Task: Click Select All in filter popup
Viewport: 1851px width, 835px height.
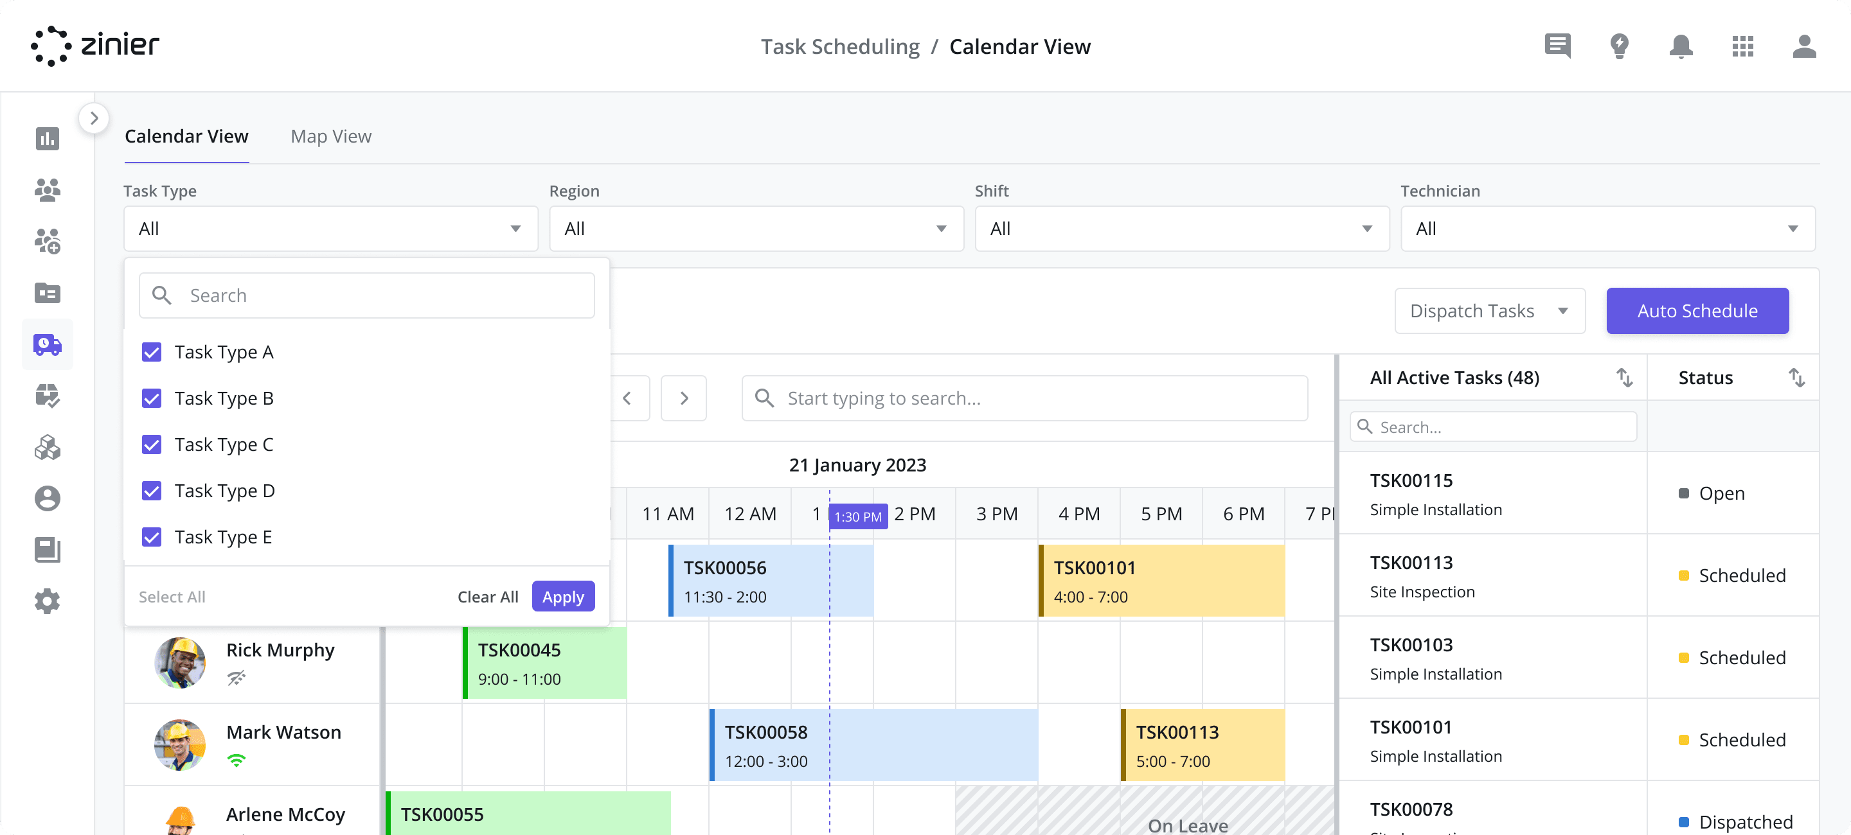Action: 172,597
